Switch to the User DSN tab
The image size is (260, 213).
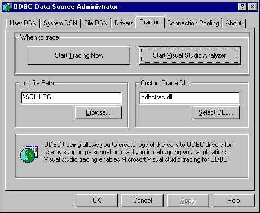[x=23, y=23]
